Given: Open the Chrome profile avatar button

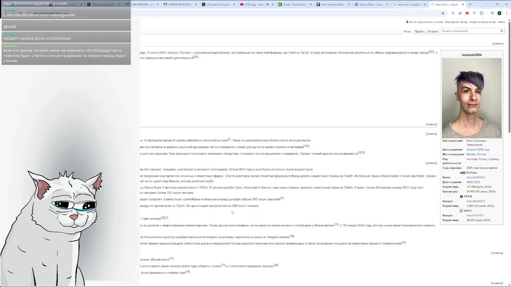Looking at the screenshot, I should point(499,13).
